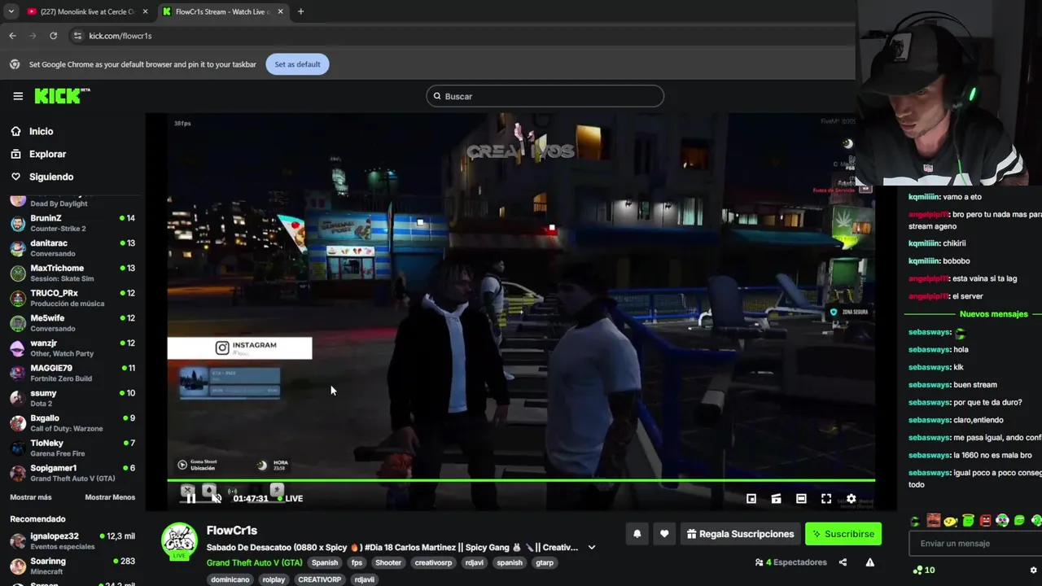This screenshot has height=586, width=1042.
Task: Click Regala Suscripciones button
Action: pyautogui.click(x=740, y=534)
